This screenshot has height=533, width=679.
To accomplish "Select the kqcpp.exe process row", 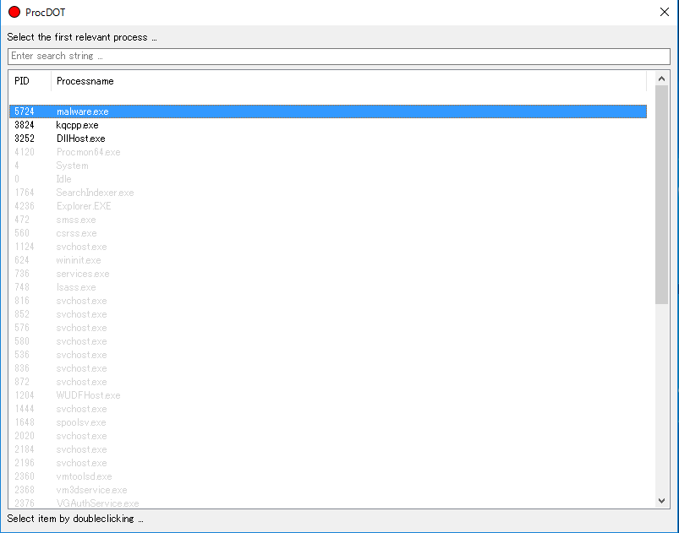I will [x=77, y=125].
